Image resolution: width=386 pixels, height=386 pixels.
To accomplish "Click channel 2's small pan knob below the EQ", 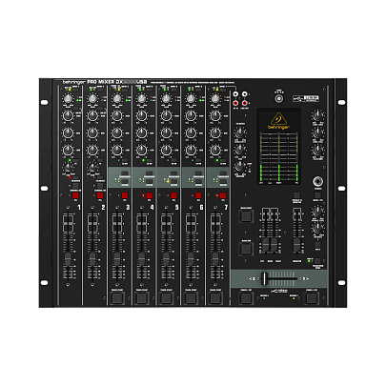I will click(92, 167).
